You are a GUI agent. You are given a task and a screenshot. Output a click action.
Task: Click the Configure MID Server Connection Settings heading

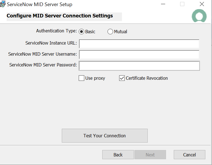(60, 16)
